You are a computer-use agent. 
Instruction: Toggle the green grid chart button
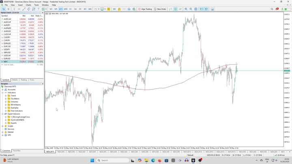coord(175,9)
